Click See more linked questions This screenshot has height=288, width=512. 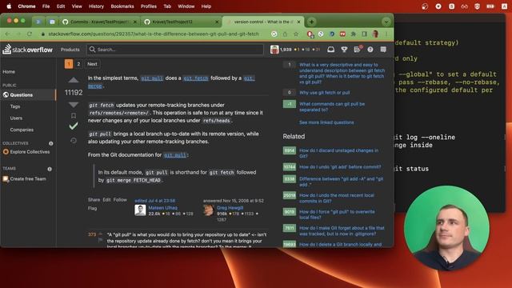point(326,122)
